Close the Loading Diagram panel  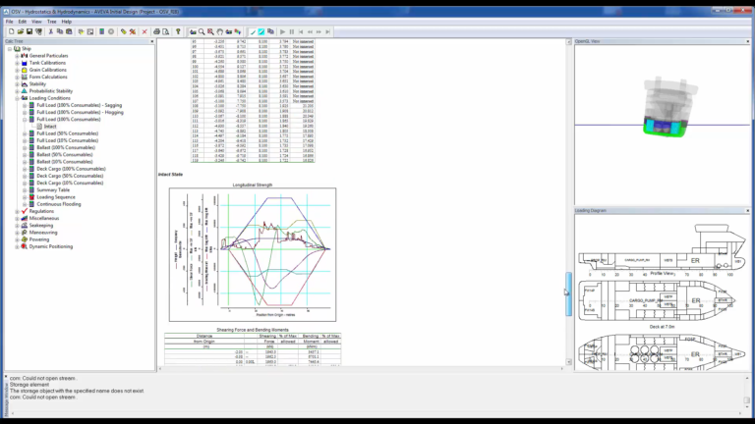pyautogui.click(x=748, y=211)
